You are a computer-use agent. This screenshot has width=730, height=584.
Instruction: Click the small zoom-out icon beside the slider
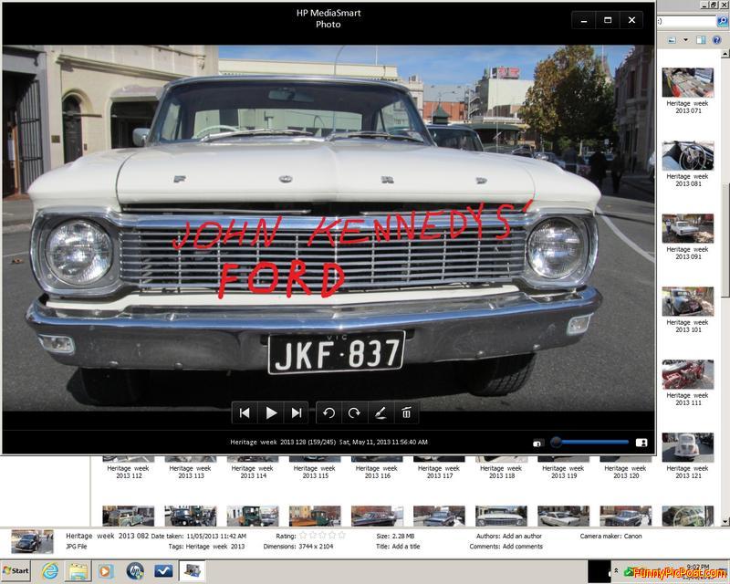[x=537, y=443]
